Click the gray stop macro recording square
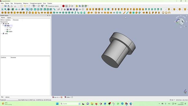Image resolution: width=188 pixels, height=106 pixels. 66,6
